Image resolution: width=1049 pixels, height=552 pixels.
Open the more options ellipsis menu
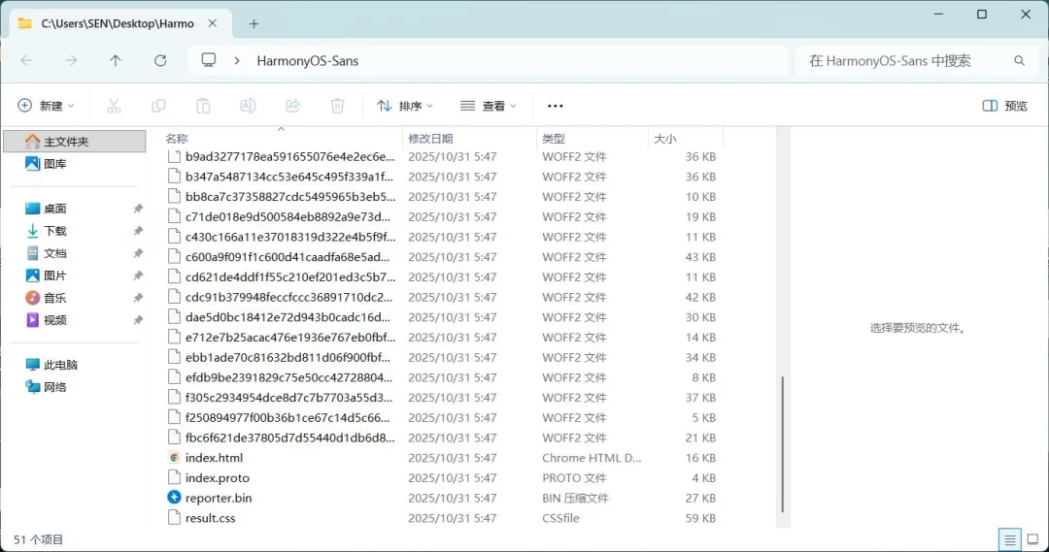pos(556,106)
